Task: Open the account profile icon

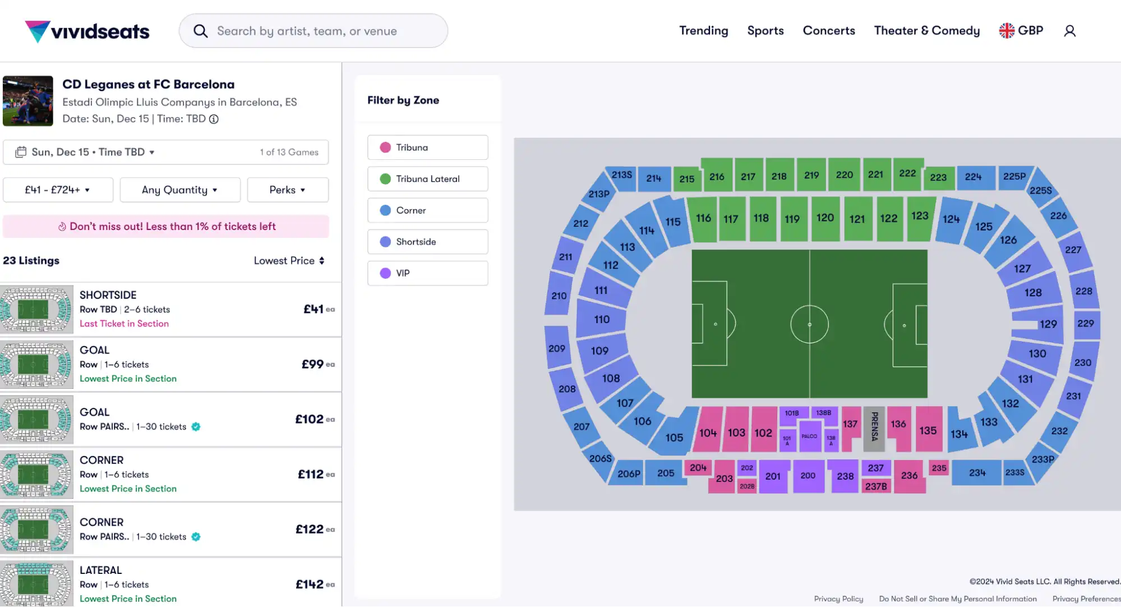Action: tap(1069, 31)
